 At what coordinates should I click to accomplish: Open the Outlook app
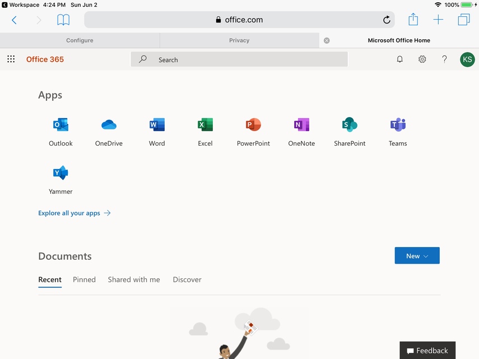(61, 125)
